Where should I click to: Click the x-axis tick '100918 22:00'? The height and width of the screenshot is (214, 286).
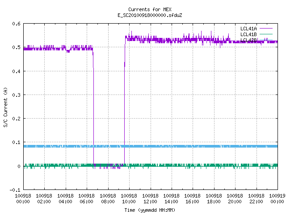point(256,199)
